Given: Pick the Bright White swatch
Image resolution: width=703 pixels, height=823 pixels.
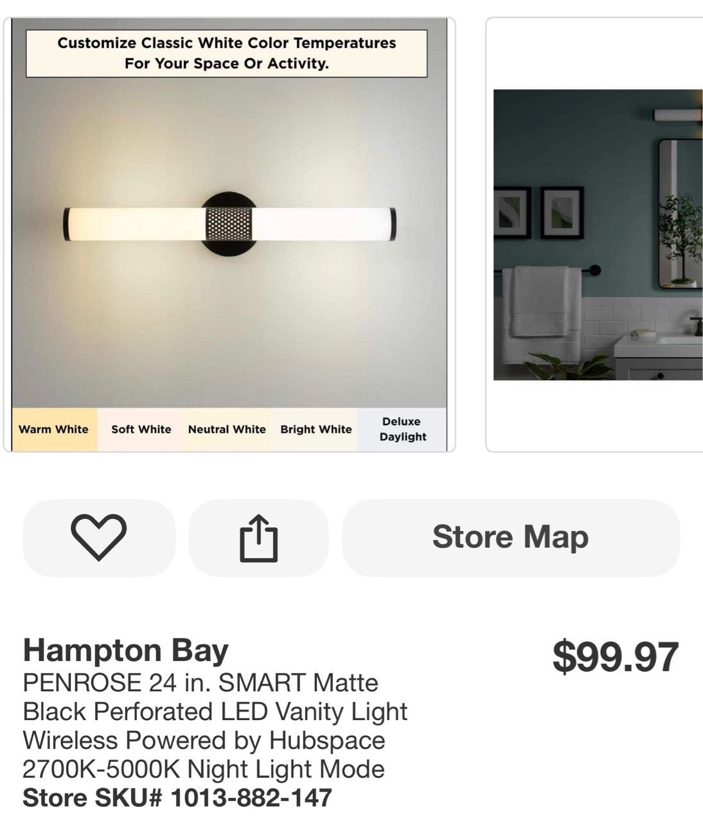Looking at the screenshot, I should [x=316, y=430].
